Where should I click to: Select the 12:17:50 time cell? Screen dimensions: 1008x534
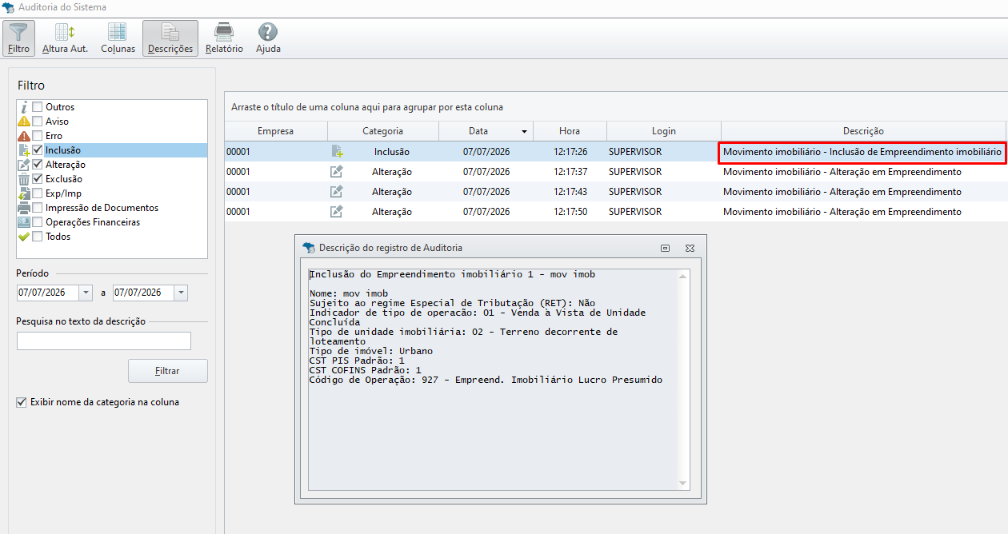pyautogui.click(x=570, y=211)
